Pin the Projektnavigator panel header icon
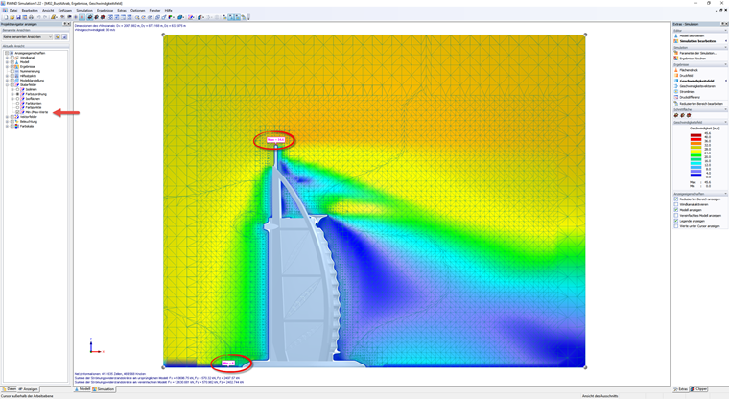The image size is (729, 399). 65,24
